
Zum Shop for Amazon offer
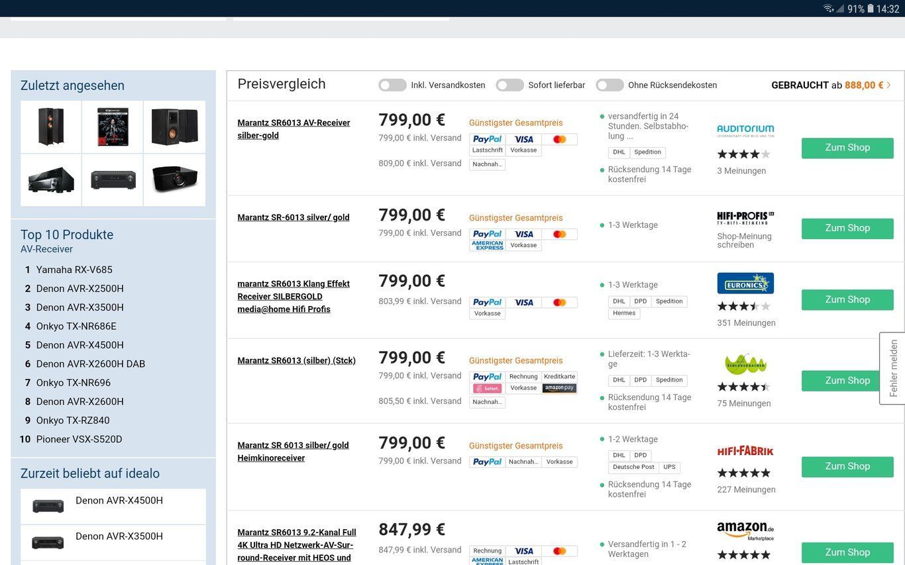[x=847, y=552]
